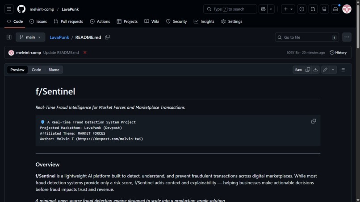Switch to the Issues tab
This screenshot has width=360, height=202.
coord(38,21)
